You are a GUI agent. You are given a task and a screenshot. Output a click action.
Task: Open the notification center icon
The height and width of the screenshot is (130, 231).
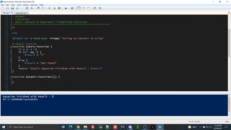pyautogui.click(x=226, y=127)
